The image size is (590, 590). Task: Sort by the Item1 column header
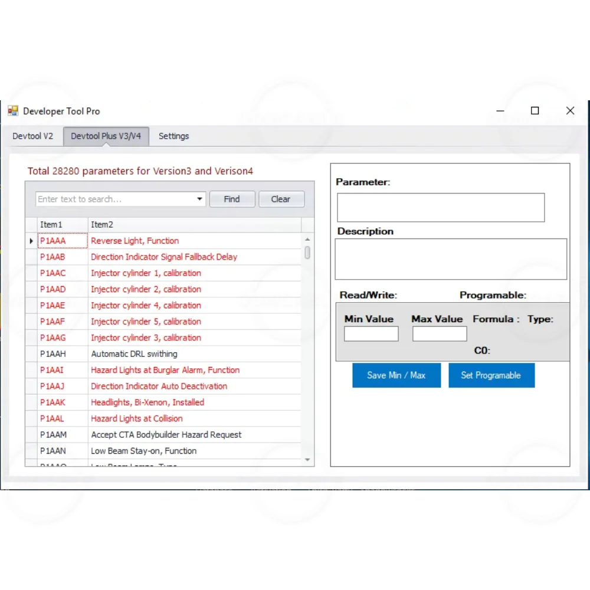63,225
